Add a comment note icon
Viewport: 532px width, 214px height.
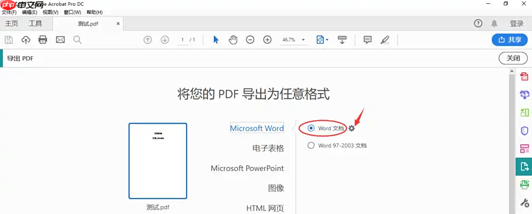click(x=367, y=40)
